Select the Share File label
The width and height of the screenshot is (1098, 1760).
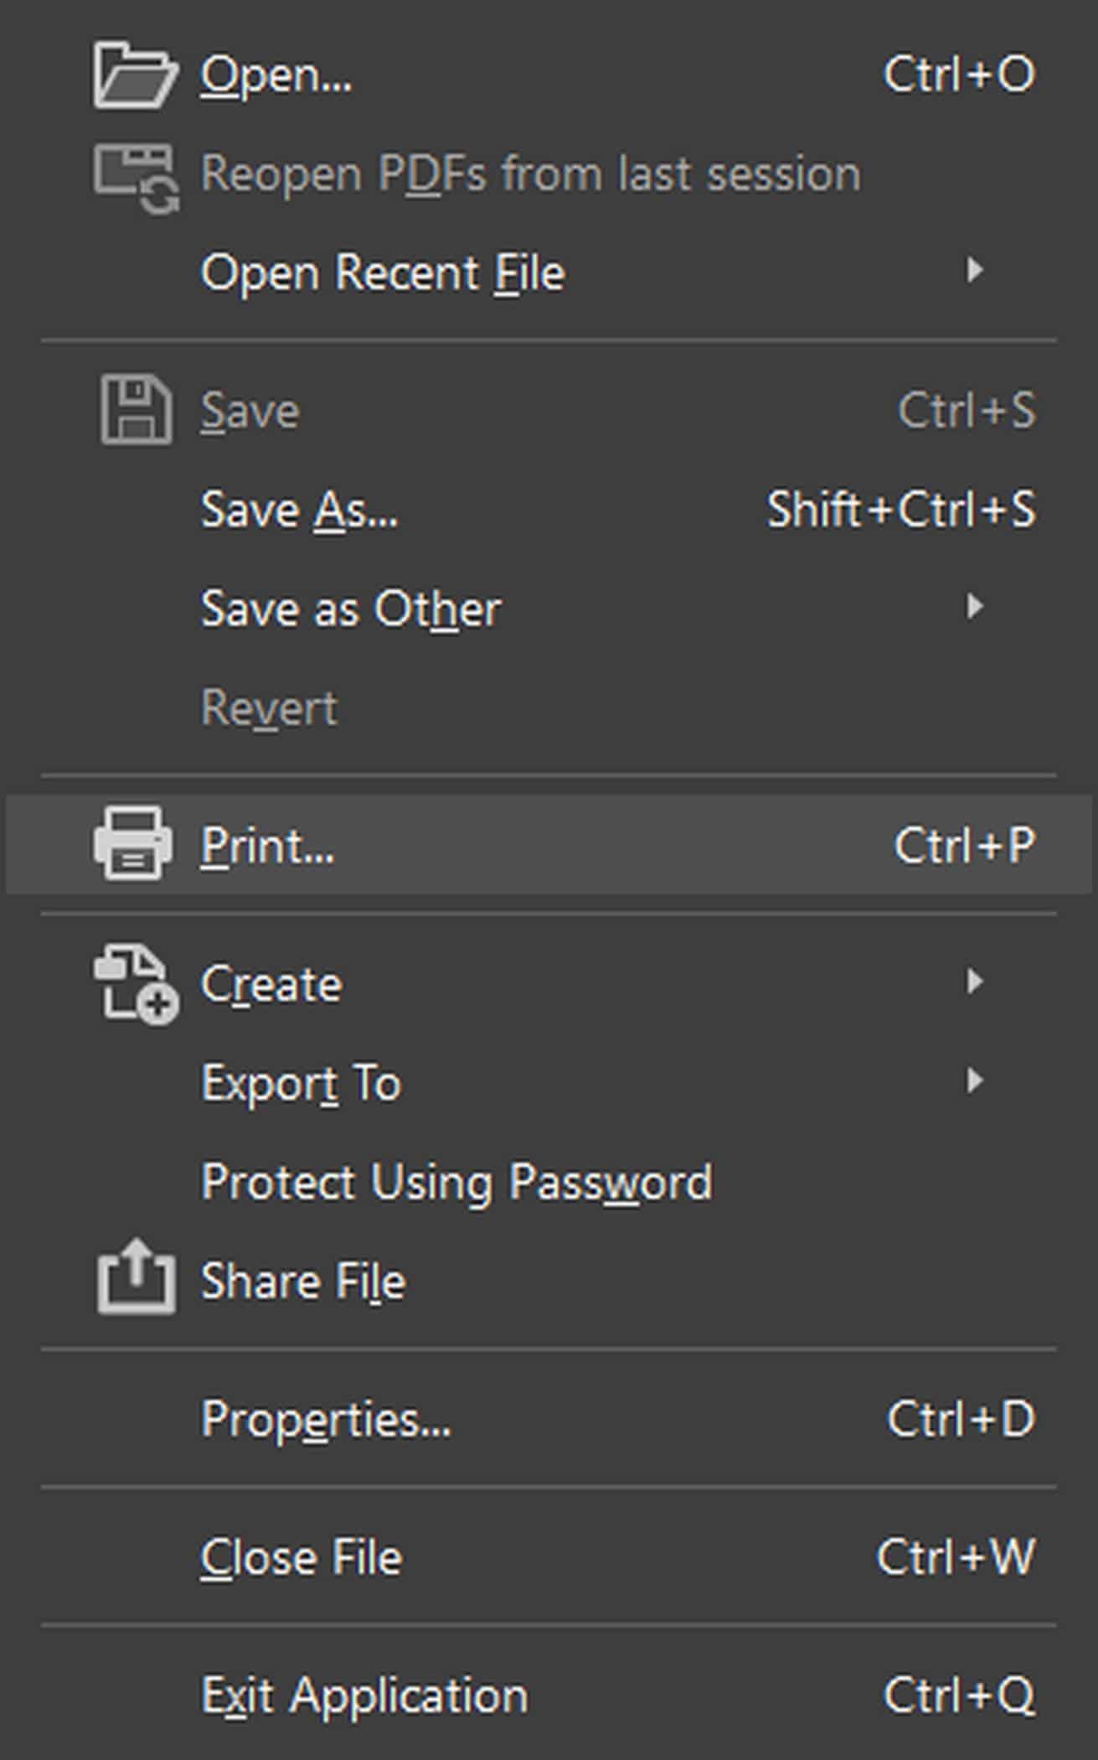[x=303, y=1281]
